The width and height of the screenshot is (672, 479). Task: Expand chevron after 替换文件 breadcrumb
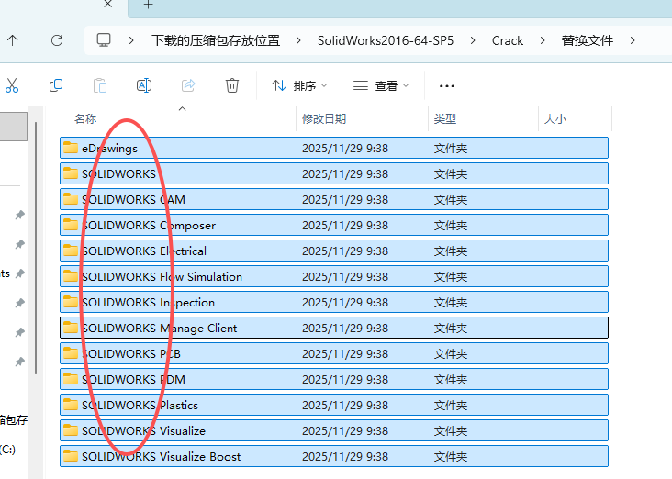click(x=633, y=40)
